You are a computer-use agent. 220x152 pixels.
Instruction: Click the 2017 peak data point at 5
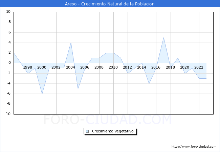click(x=163, y=37)
